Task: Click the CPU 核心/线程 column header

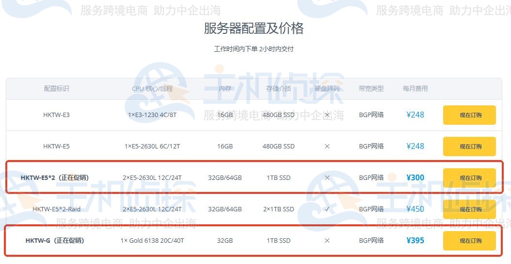Action: pyautogui.click(x=152, y=88)
